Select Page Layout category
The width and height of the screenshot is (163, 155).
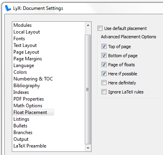(x=26, y=52)
